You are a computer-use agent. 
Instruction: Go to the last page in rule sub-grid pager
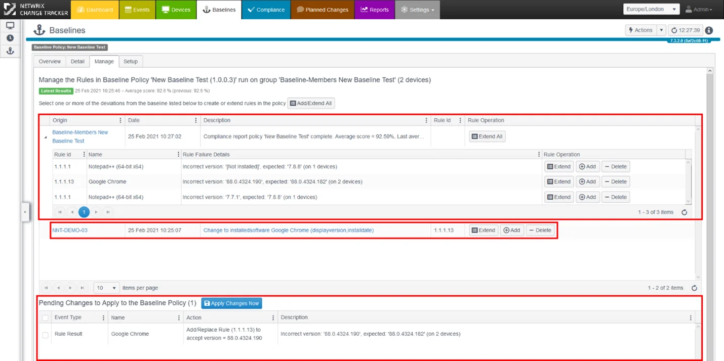(108, 212)
